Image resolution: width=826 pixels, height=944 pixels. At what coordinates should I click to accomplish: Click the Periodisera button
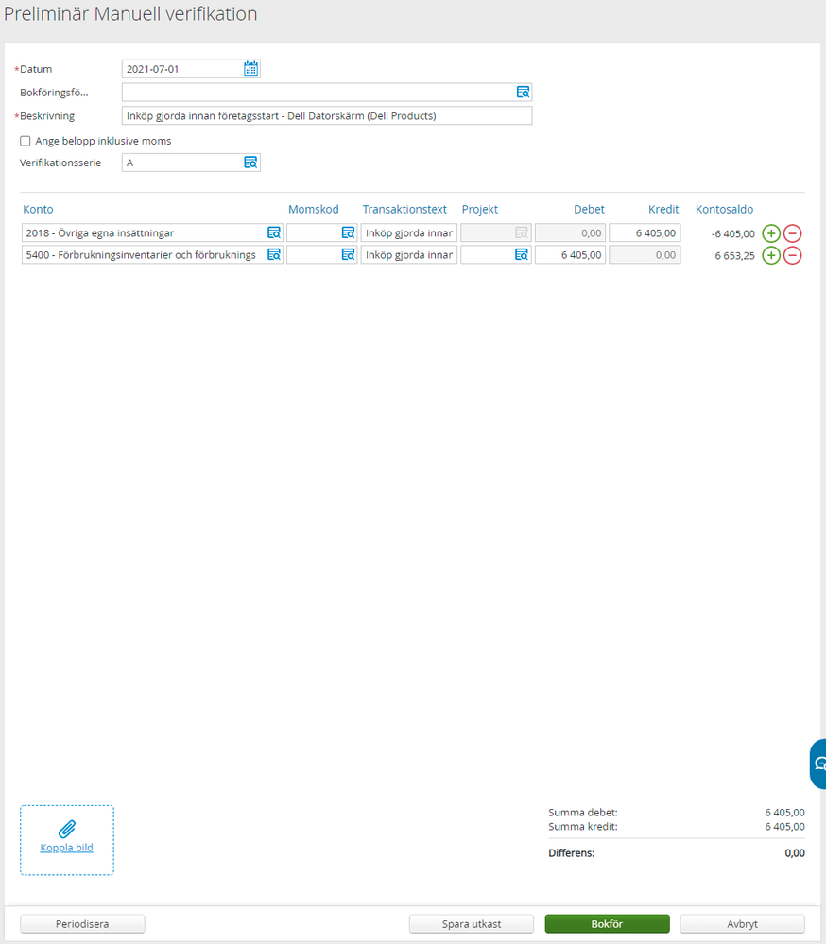tap(82, 924)
